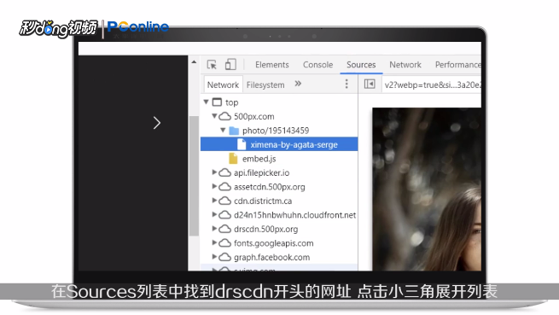Screen dimensions: 559x315
Task: Open the Network tab in DevTools
Action: 405,65
